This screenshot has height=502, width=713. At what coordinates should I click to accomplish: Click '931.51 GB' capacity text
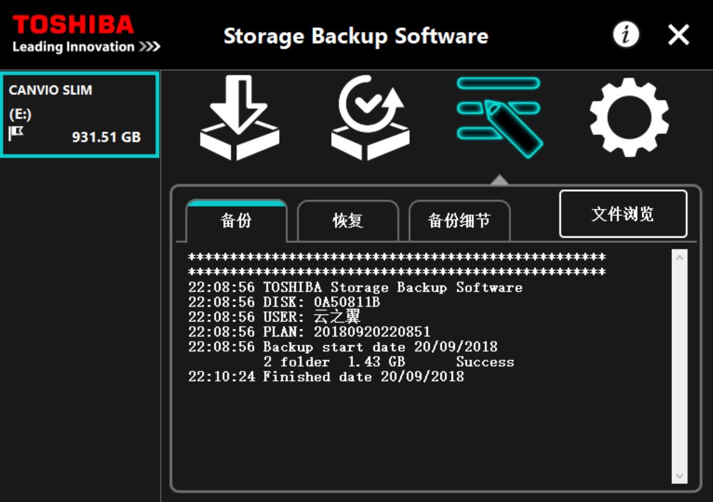(x=107, y=137)
